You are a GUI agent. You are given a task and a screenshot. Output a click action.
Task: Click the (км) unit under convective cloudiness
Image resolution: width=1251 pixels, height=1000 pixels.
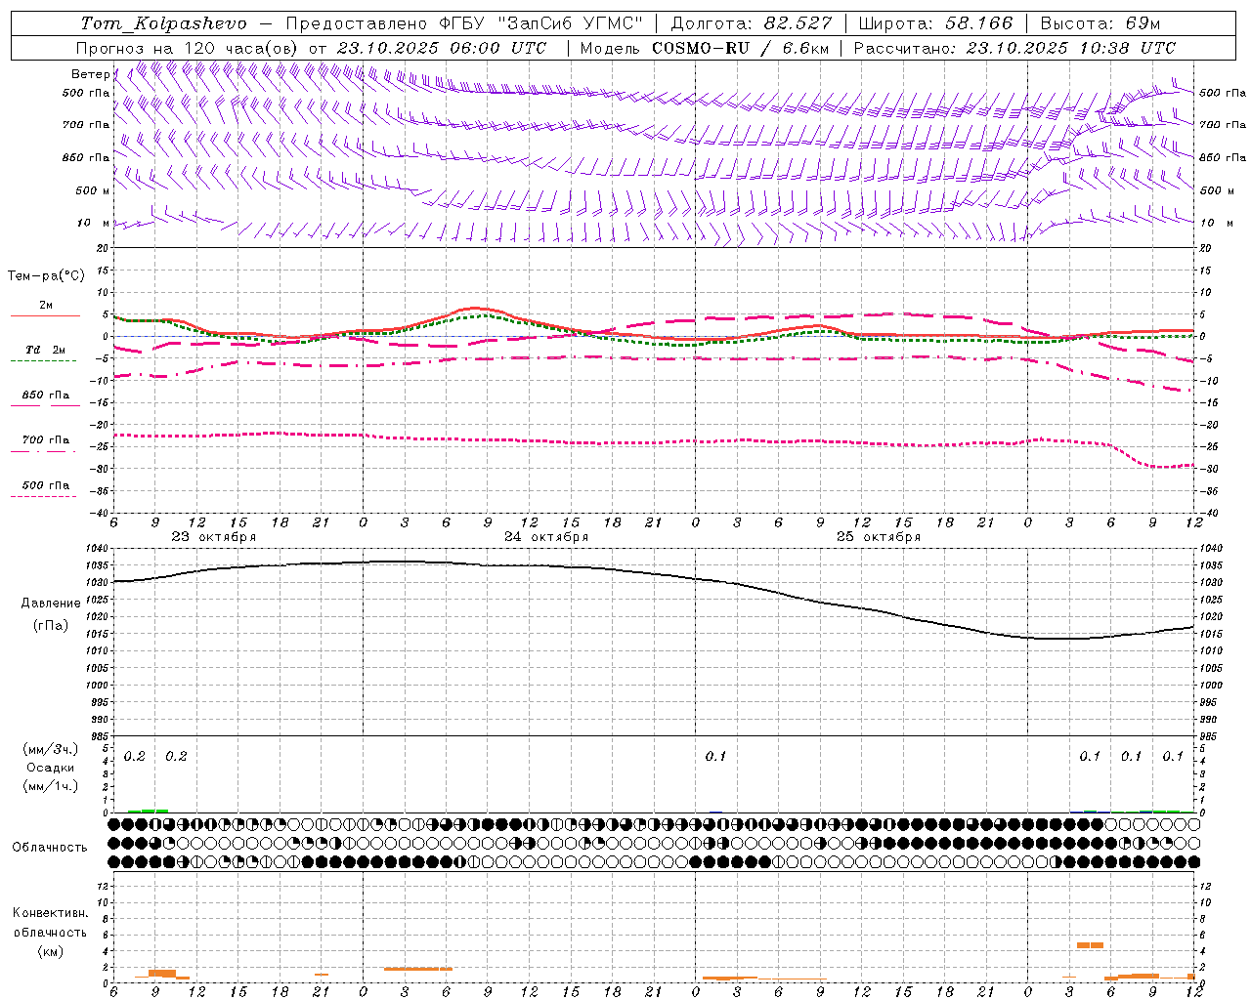tap(51, 951)
